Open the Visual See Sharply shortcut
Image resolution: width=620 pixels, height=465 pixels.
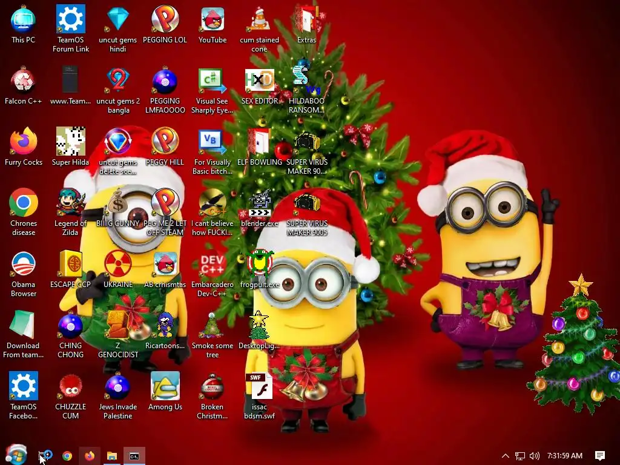point(213,90)
